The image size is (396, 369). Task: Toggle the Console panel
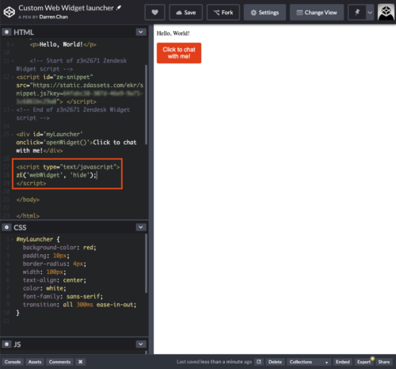[x=13, y=362]
